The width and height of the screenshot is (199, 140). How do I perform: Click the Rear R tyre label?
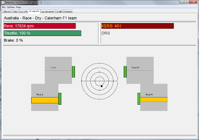click(x=149, y=94)
